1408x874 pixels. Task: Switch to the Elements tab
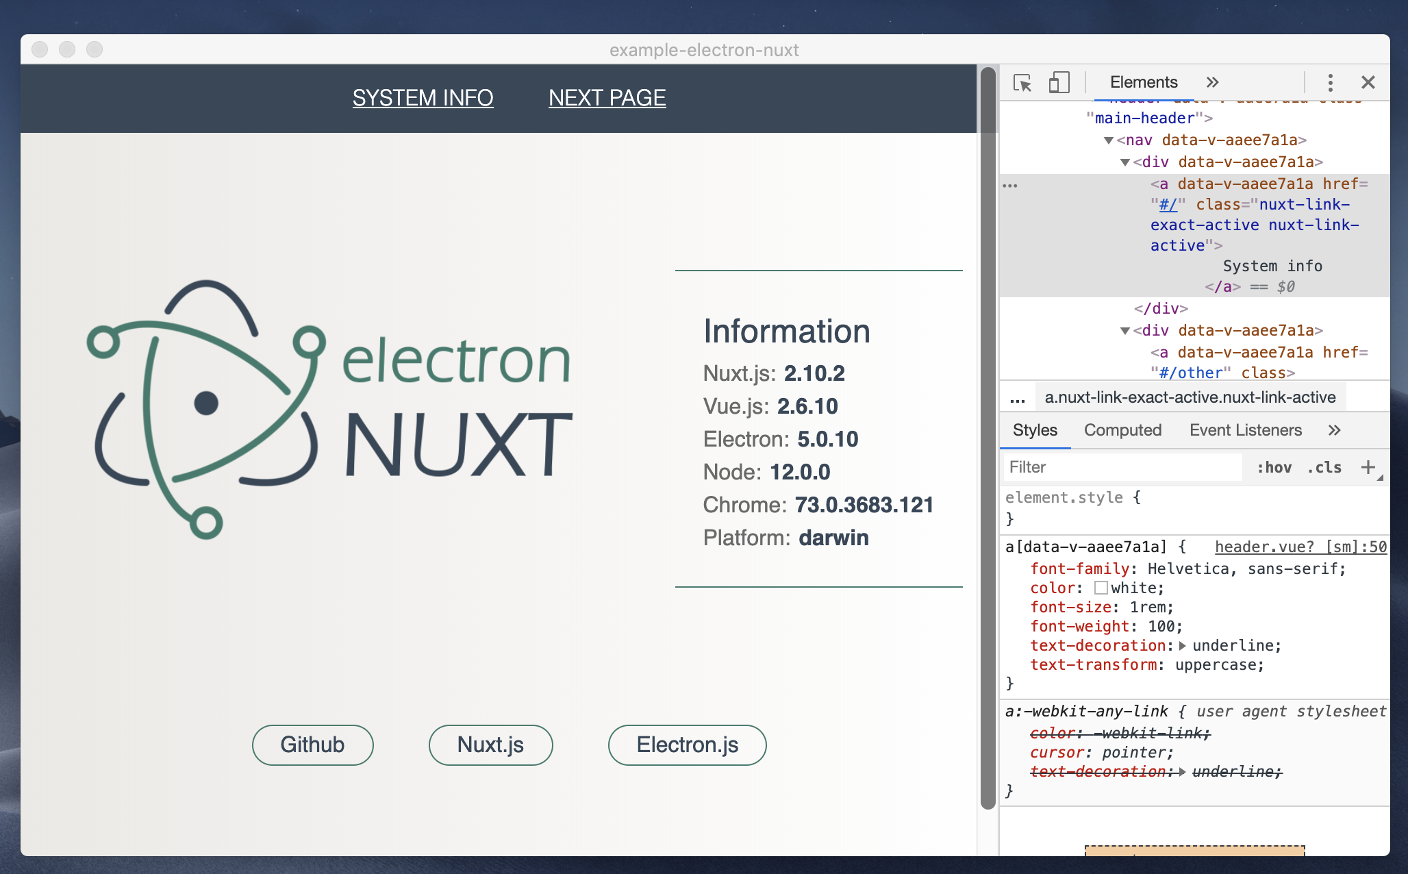(x=1144, y=82)
